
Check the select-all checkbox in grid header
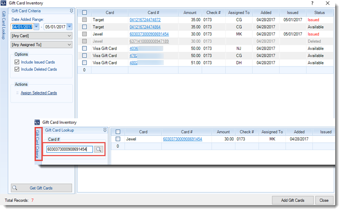tap(84, 13)
